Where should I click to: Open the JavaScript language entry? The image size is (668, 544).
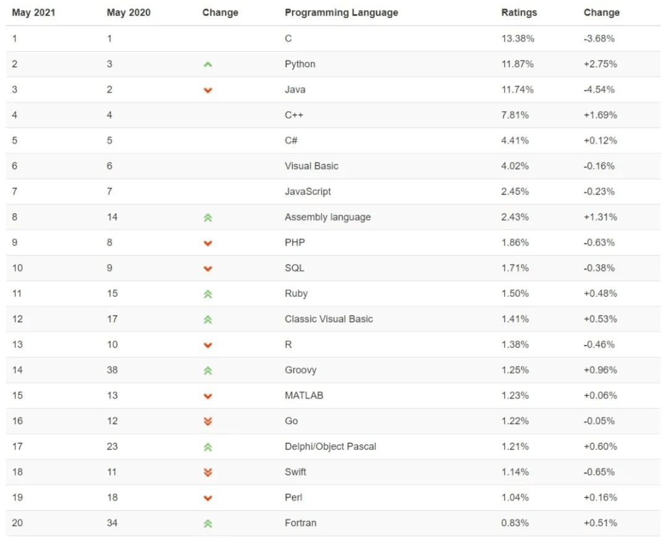pyautogui.click(x=307, y=192)
